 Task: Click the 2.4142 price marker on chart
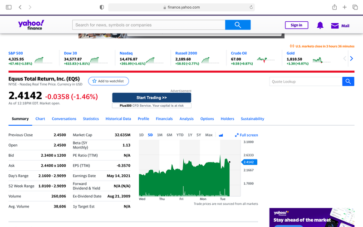pos(249,162)
